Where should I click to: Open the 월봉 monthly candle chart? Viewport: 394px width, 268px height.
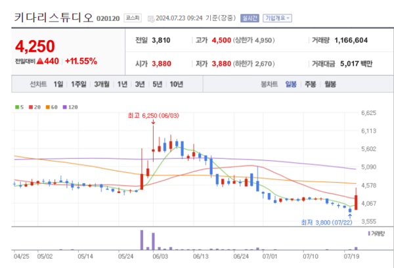click(330, 84)
